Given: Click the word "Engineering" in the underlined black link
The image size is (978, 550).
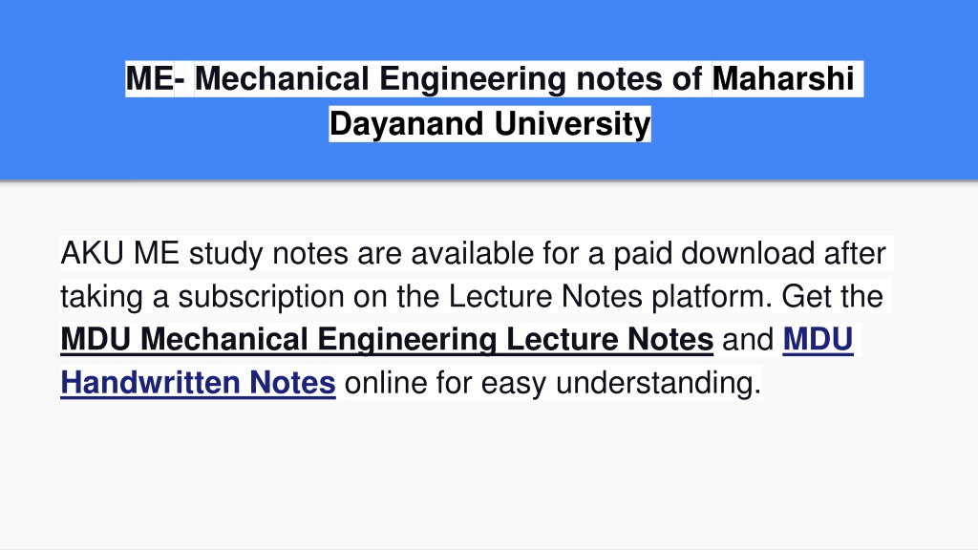Looking at the screenshot, I should pos(407,340).
